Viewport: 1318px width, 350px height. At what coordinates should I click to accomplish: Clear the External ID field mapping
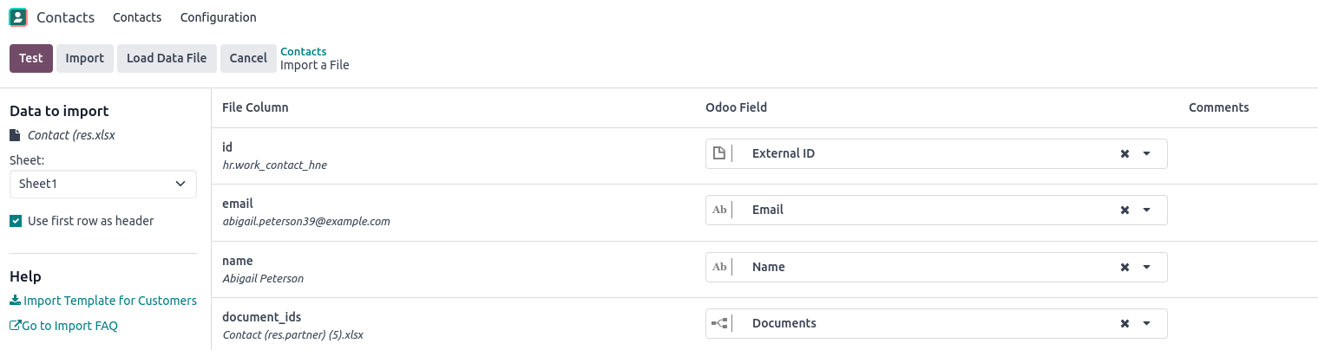pyautogui.click(x=1125, y=153)
